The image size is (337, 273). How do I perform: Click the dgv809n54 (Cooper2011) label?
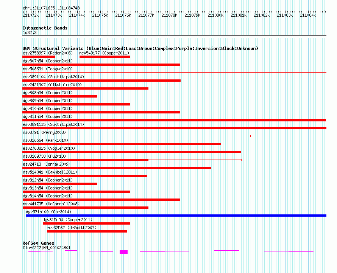pos(48,101)
